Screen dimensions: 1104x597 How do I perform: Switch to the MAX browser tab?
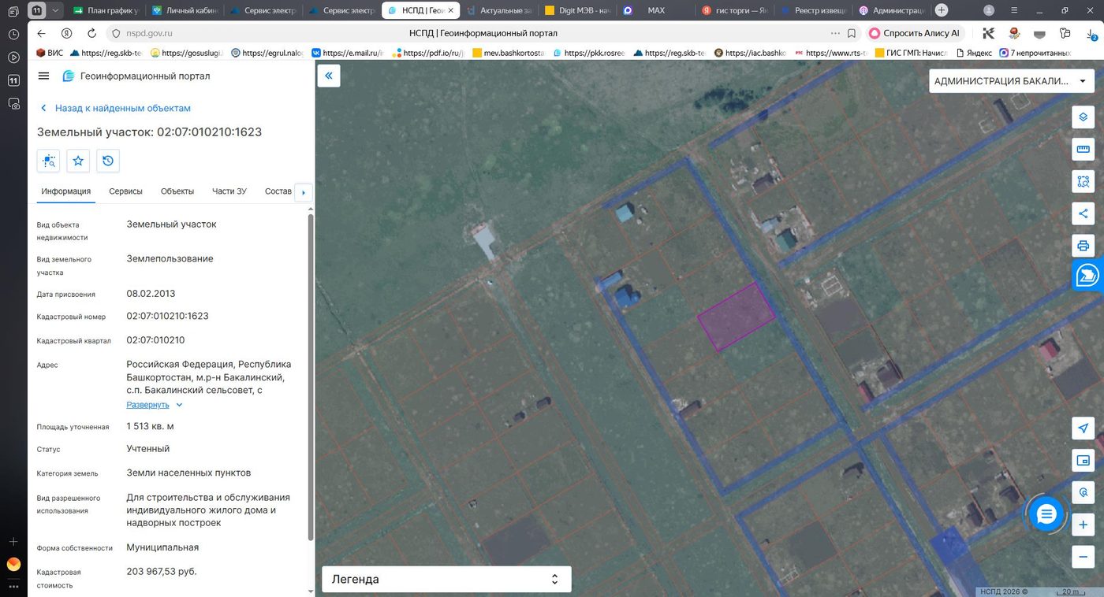point(656,10)
